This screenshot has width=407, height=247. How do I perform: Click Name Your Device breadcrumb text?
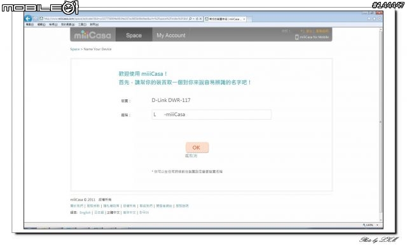pyautogui.click(x=97, y=49)
